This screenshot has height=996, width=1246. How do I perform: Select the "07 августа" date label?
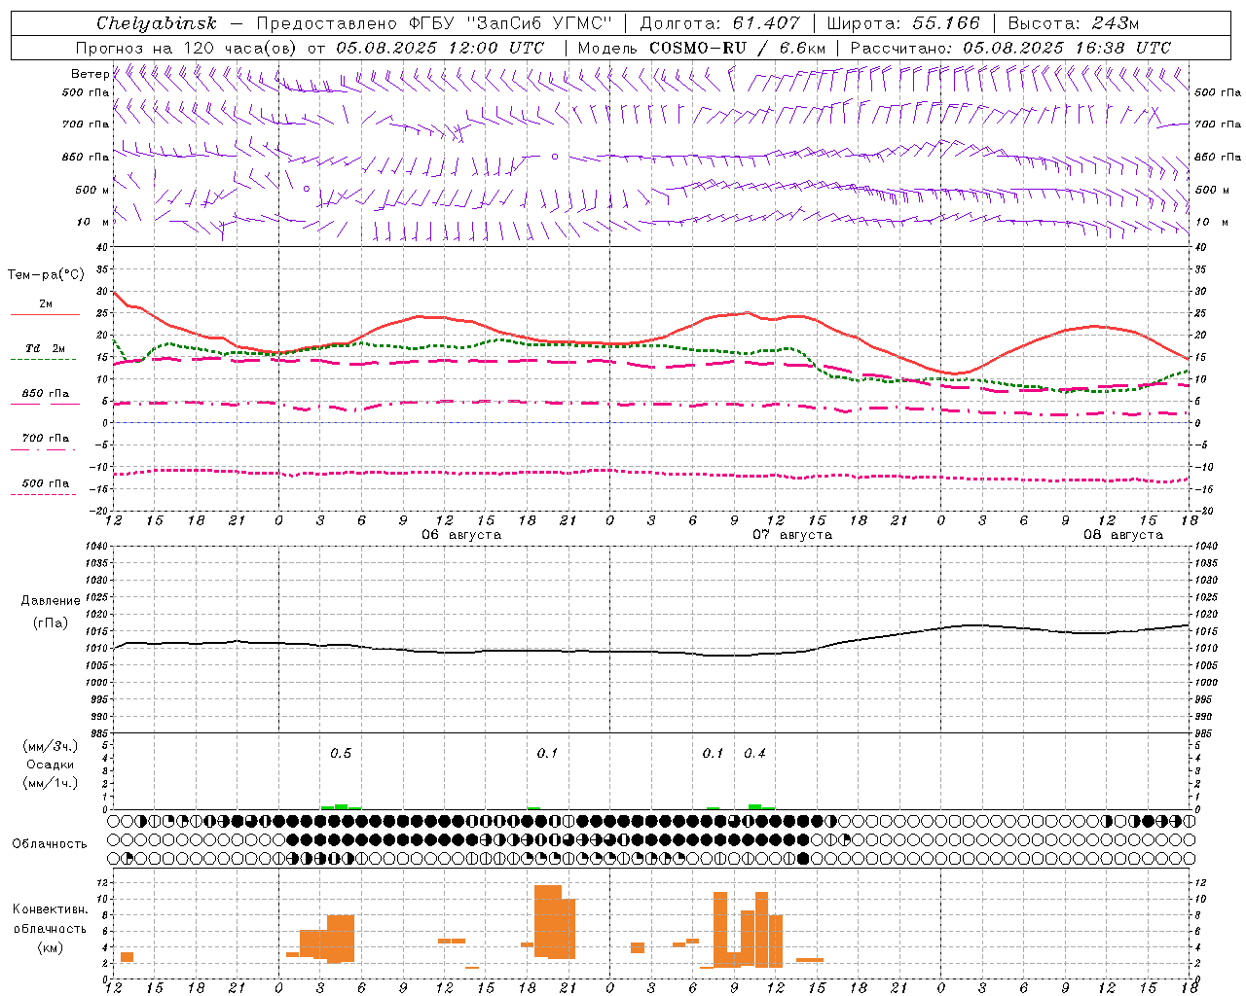(792, 535)
